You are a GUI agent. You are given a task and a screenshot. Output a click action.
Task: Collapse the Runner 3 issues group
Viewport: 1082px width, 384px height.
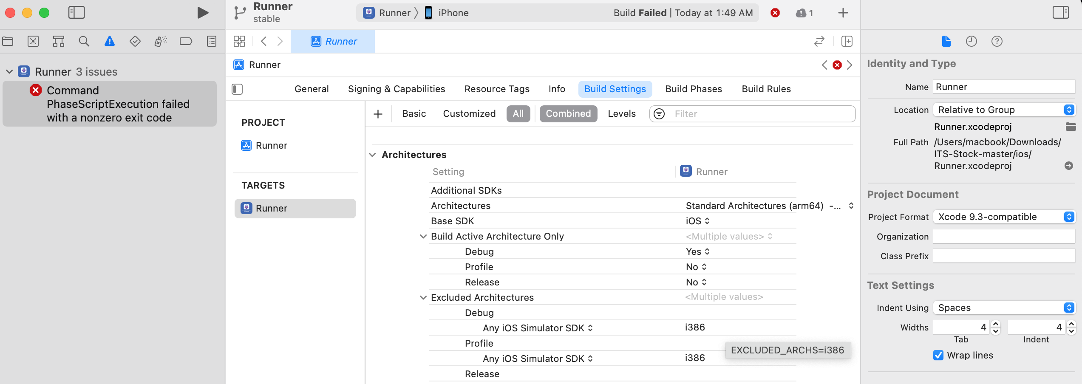click(9, 72)
